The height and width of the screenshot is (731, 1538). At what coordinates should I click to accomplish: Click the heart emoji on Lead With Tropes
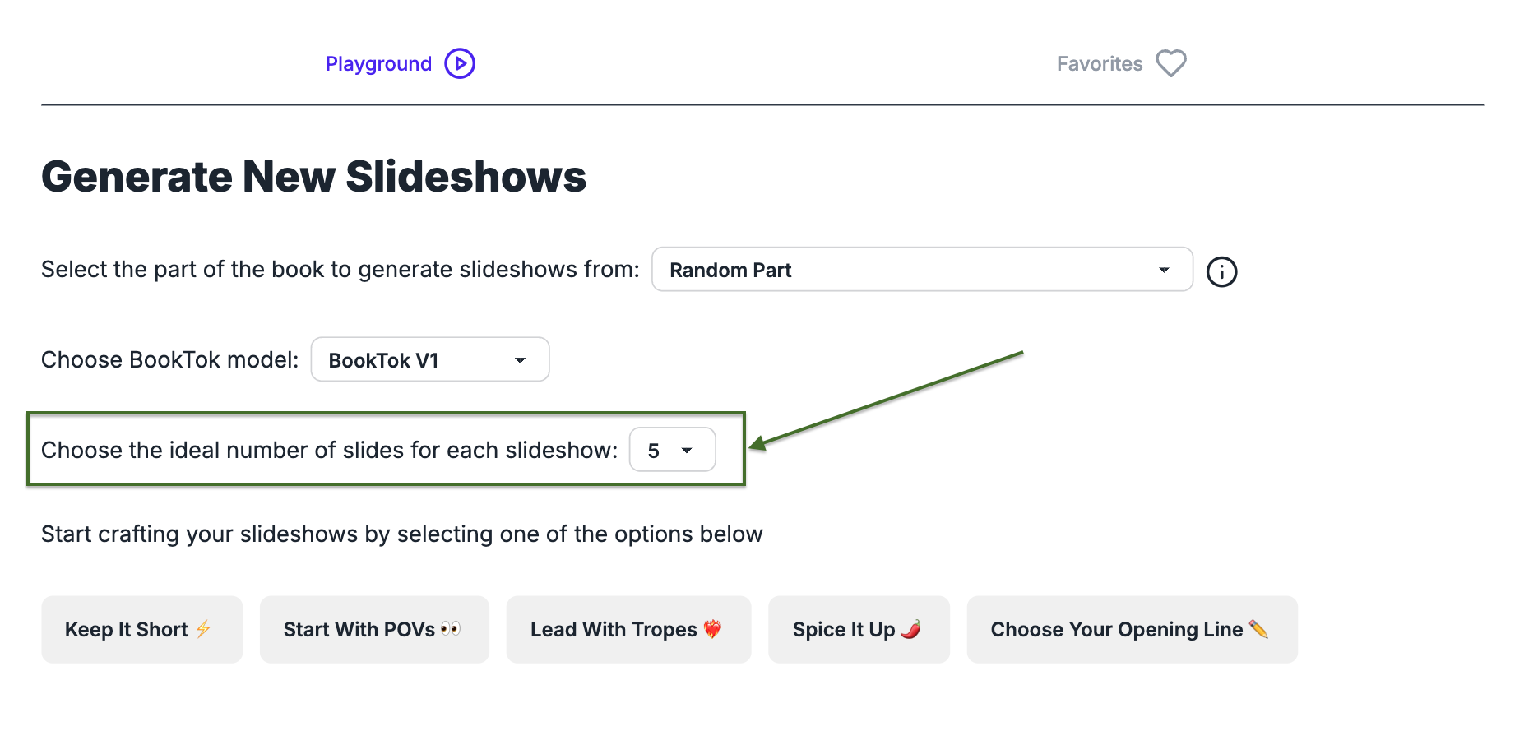(711, 629)
